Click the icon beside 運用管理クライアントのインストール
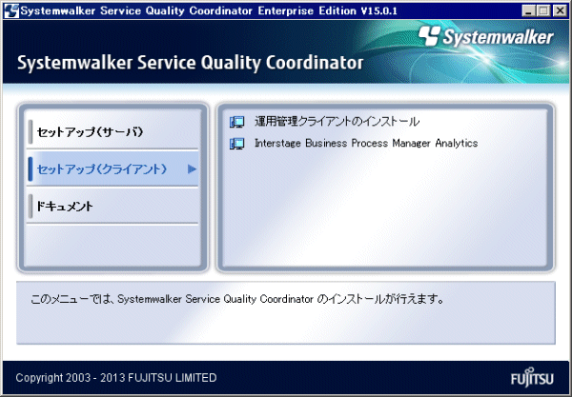 point(237,122)
